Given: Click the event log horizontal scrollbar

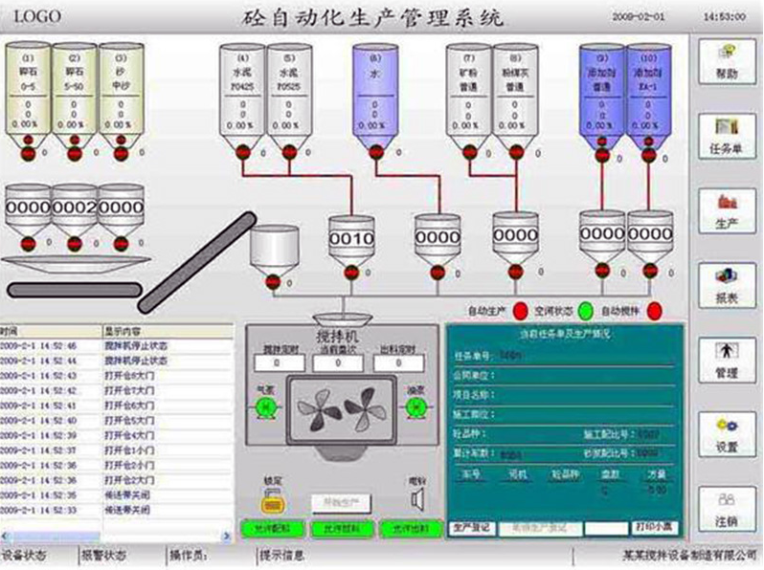Looking at the screenshot, I should [115, 535].
